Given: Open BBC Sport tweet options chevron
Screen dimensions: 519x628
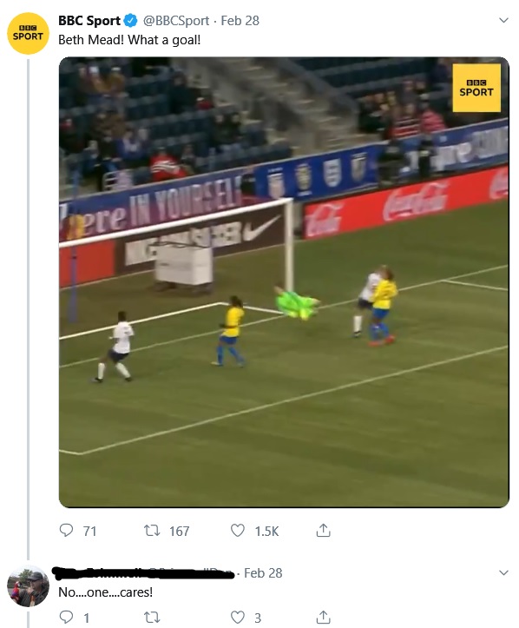Looking at the screenshot, I should pyautogui.click(x=503, y=20).
